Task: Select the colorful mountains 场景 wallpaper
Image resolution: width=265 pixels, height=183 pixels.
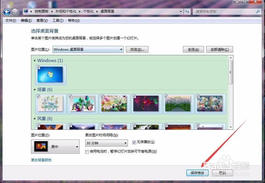Action: pos(82,104)
